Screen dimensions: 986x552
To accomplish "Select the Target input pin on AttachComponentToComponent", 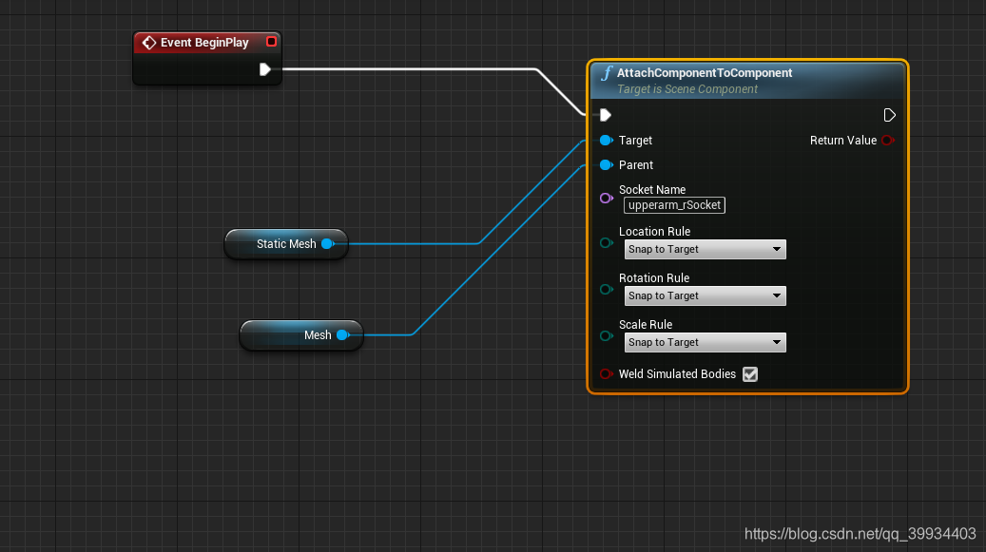I will (606, 140).
